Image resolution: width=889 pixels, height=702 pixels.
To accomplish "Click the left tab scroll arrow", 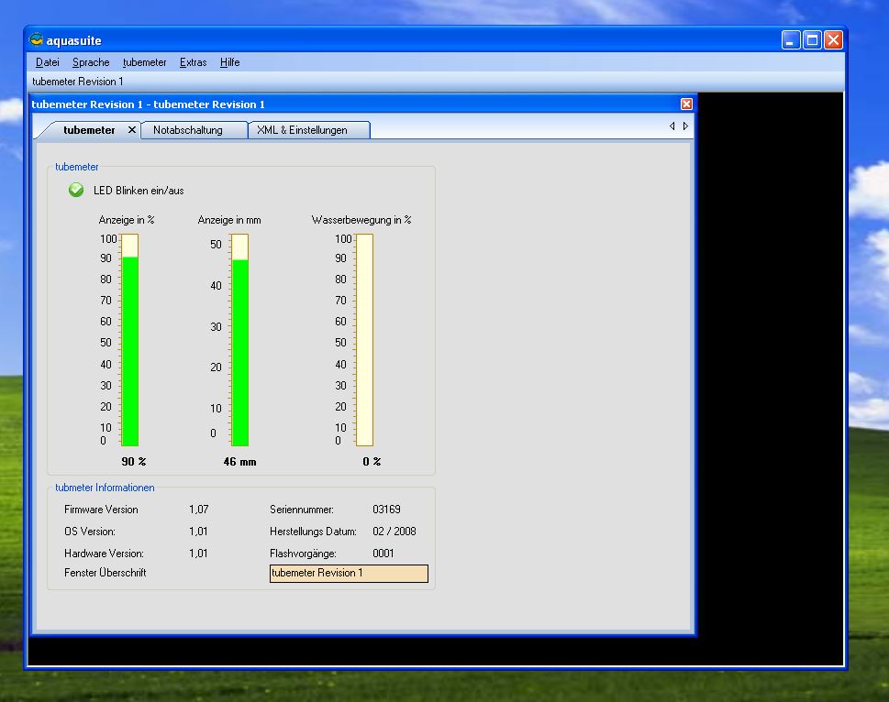I will [x=672, y=126].
